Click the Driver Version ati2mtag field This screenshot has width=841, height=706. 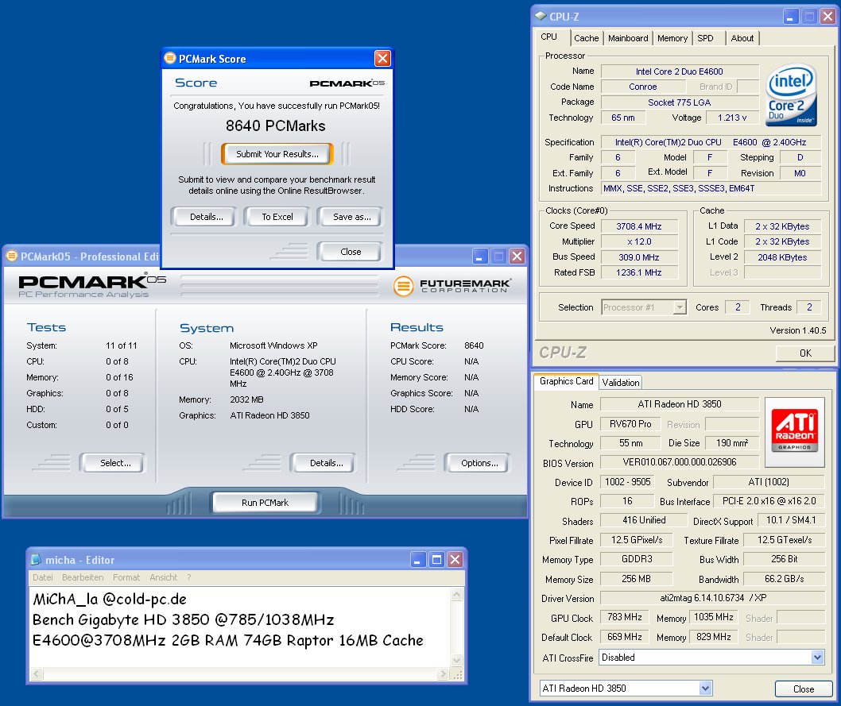(x=713, y=598)
